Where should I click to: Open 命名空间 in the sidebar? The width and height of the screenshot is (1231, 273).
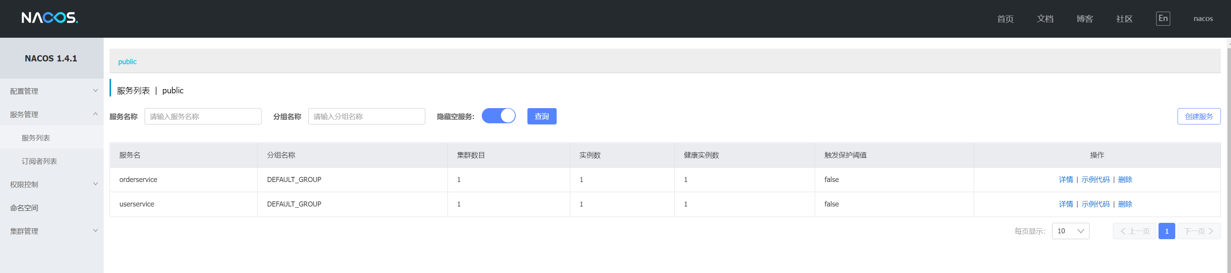[x=25, y=208]
